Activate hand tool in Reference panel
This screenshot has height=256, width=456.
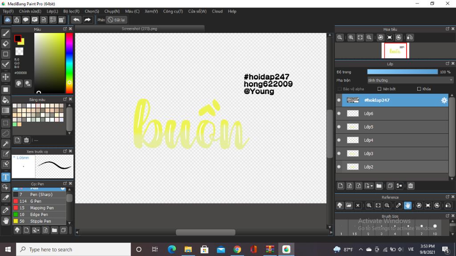click(407, 205)
